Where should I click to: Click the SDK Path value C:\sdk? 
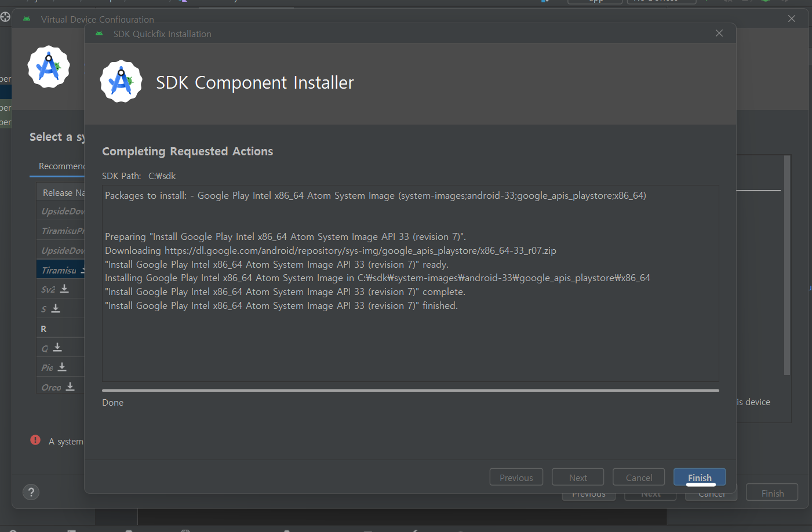coord(162,176)
